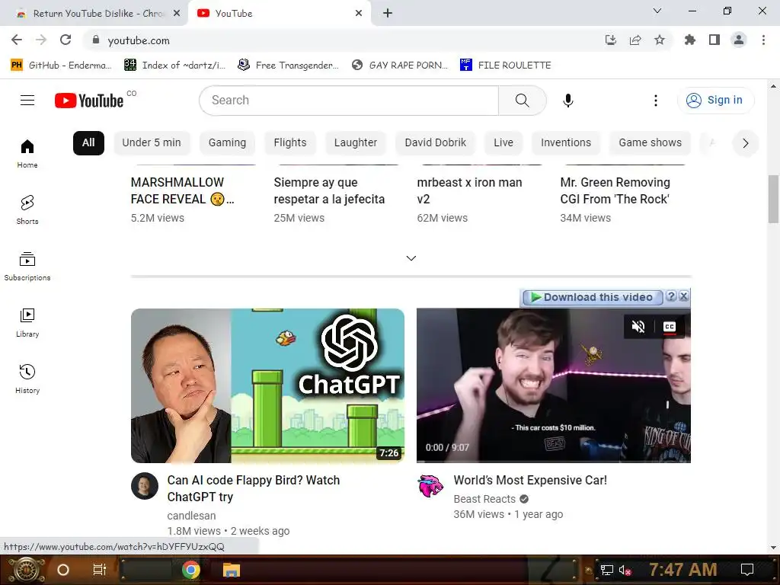
Task: Open Shorts from the sidebar
Action: click(27, 209)
